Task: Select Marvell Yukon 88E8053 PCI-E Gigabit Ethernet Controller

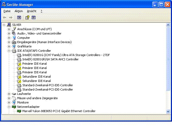Action: click(59, 111)
